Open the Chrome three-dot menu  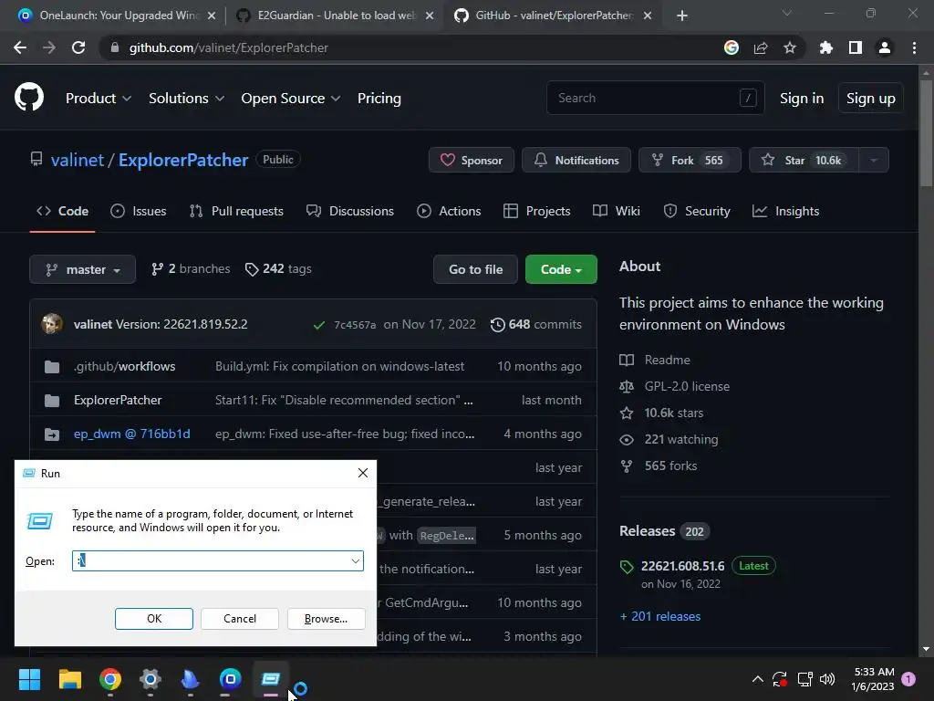click(x=914, y=47)
